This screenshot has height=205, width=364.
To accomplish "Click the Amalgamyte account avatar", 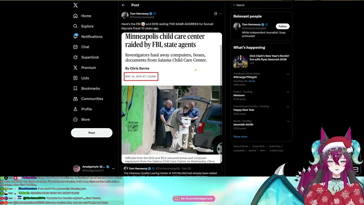I will pos(76,169).
